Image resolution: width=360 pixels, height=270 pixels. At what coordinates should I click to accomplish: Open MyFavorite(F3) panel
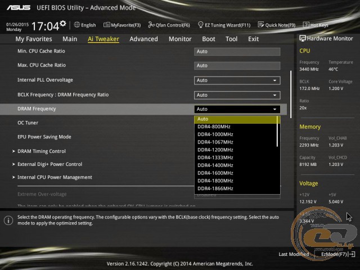coord(122,25)
